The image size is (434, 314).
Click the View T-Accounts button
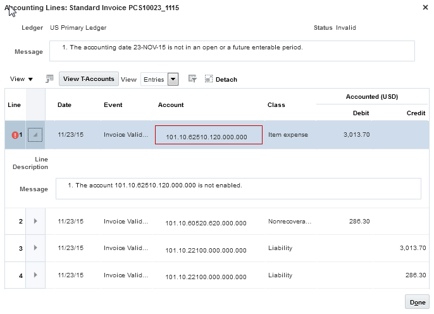point(89,79)
